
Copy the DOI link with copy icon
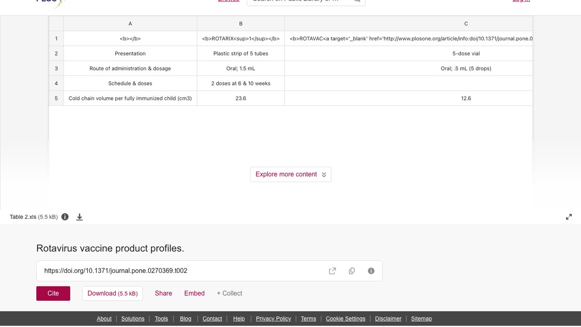pyautogui.click(x=352, y=271)
